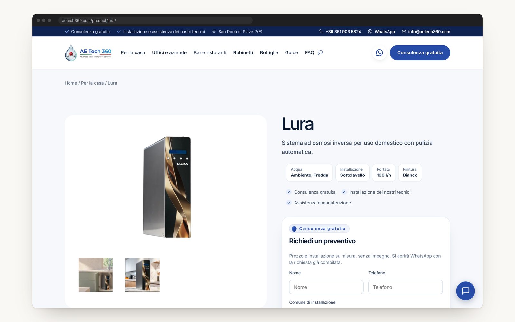Viewport: 515px width, 322px height.
Task: Click the Richiedi un preventivo heading
Action: point(322,241)
